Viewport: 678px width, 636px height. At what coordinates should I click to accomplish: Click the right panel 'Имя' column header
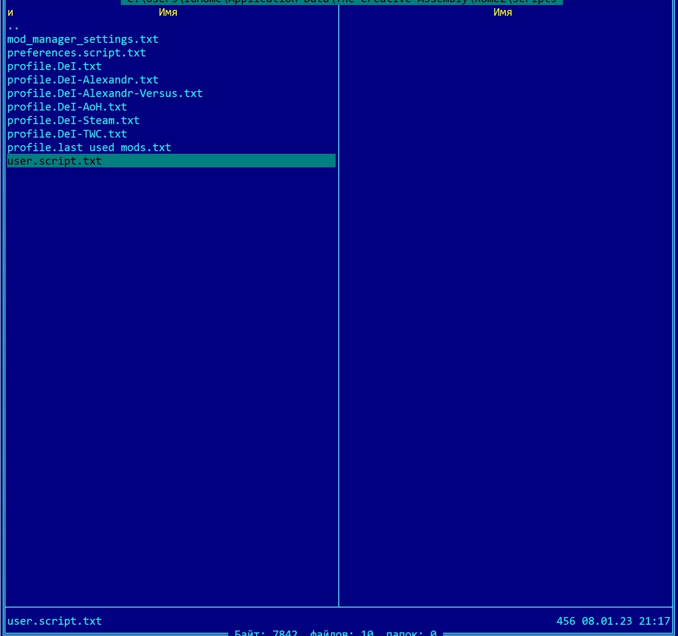pos(503,12)
